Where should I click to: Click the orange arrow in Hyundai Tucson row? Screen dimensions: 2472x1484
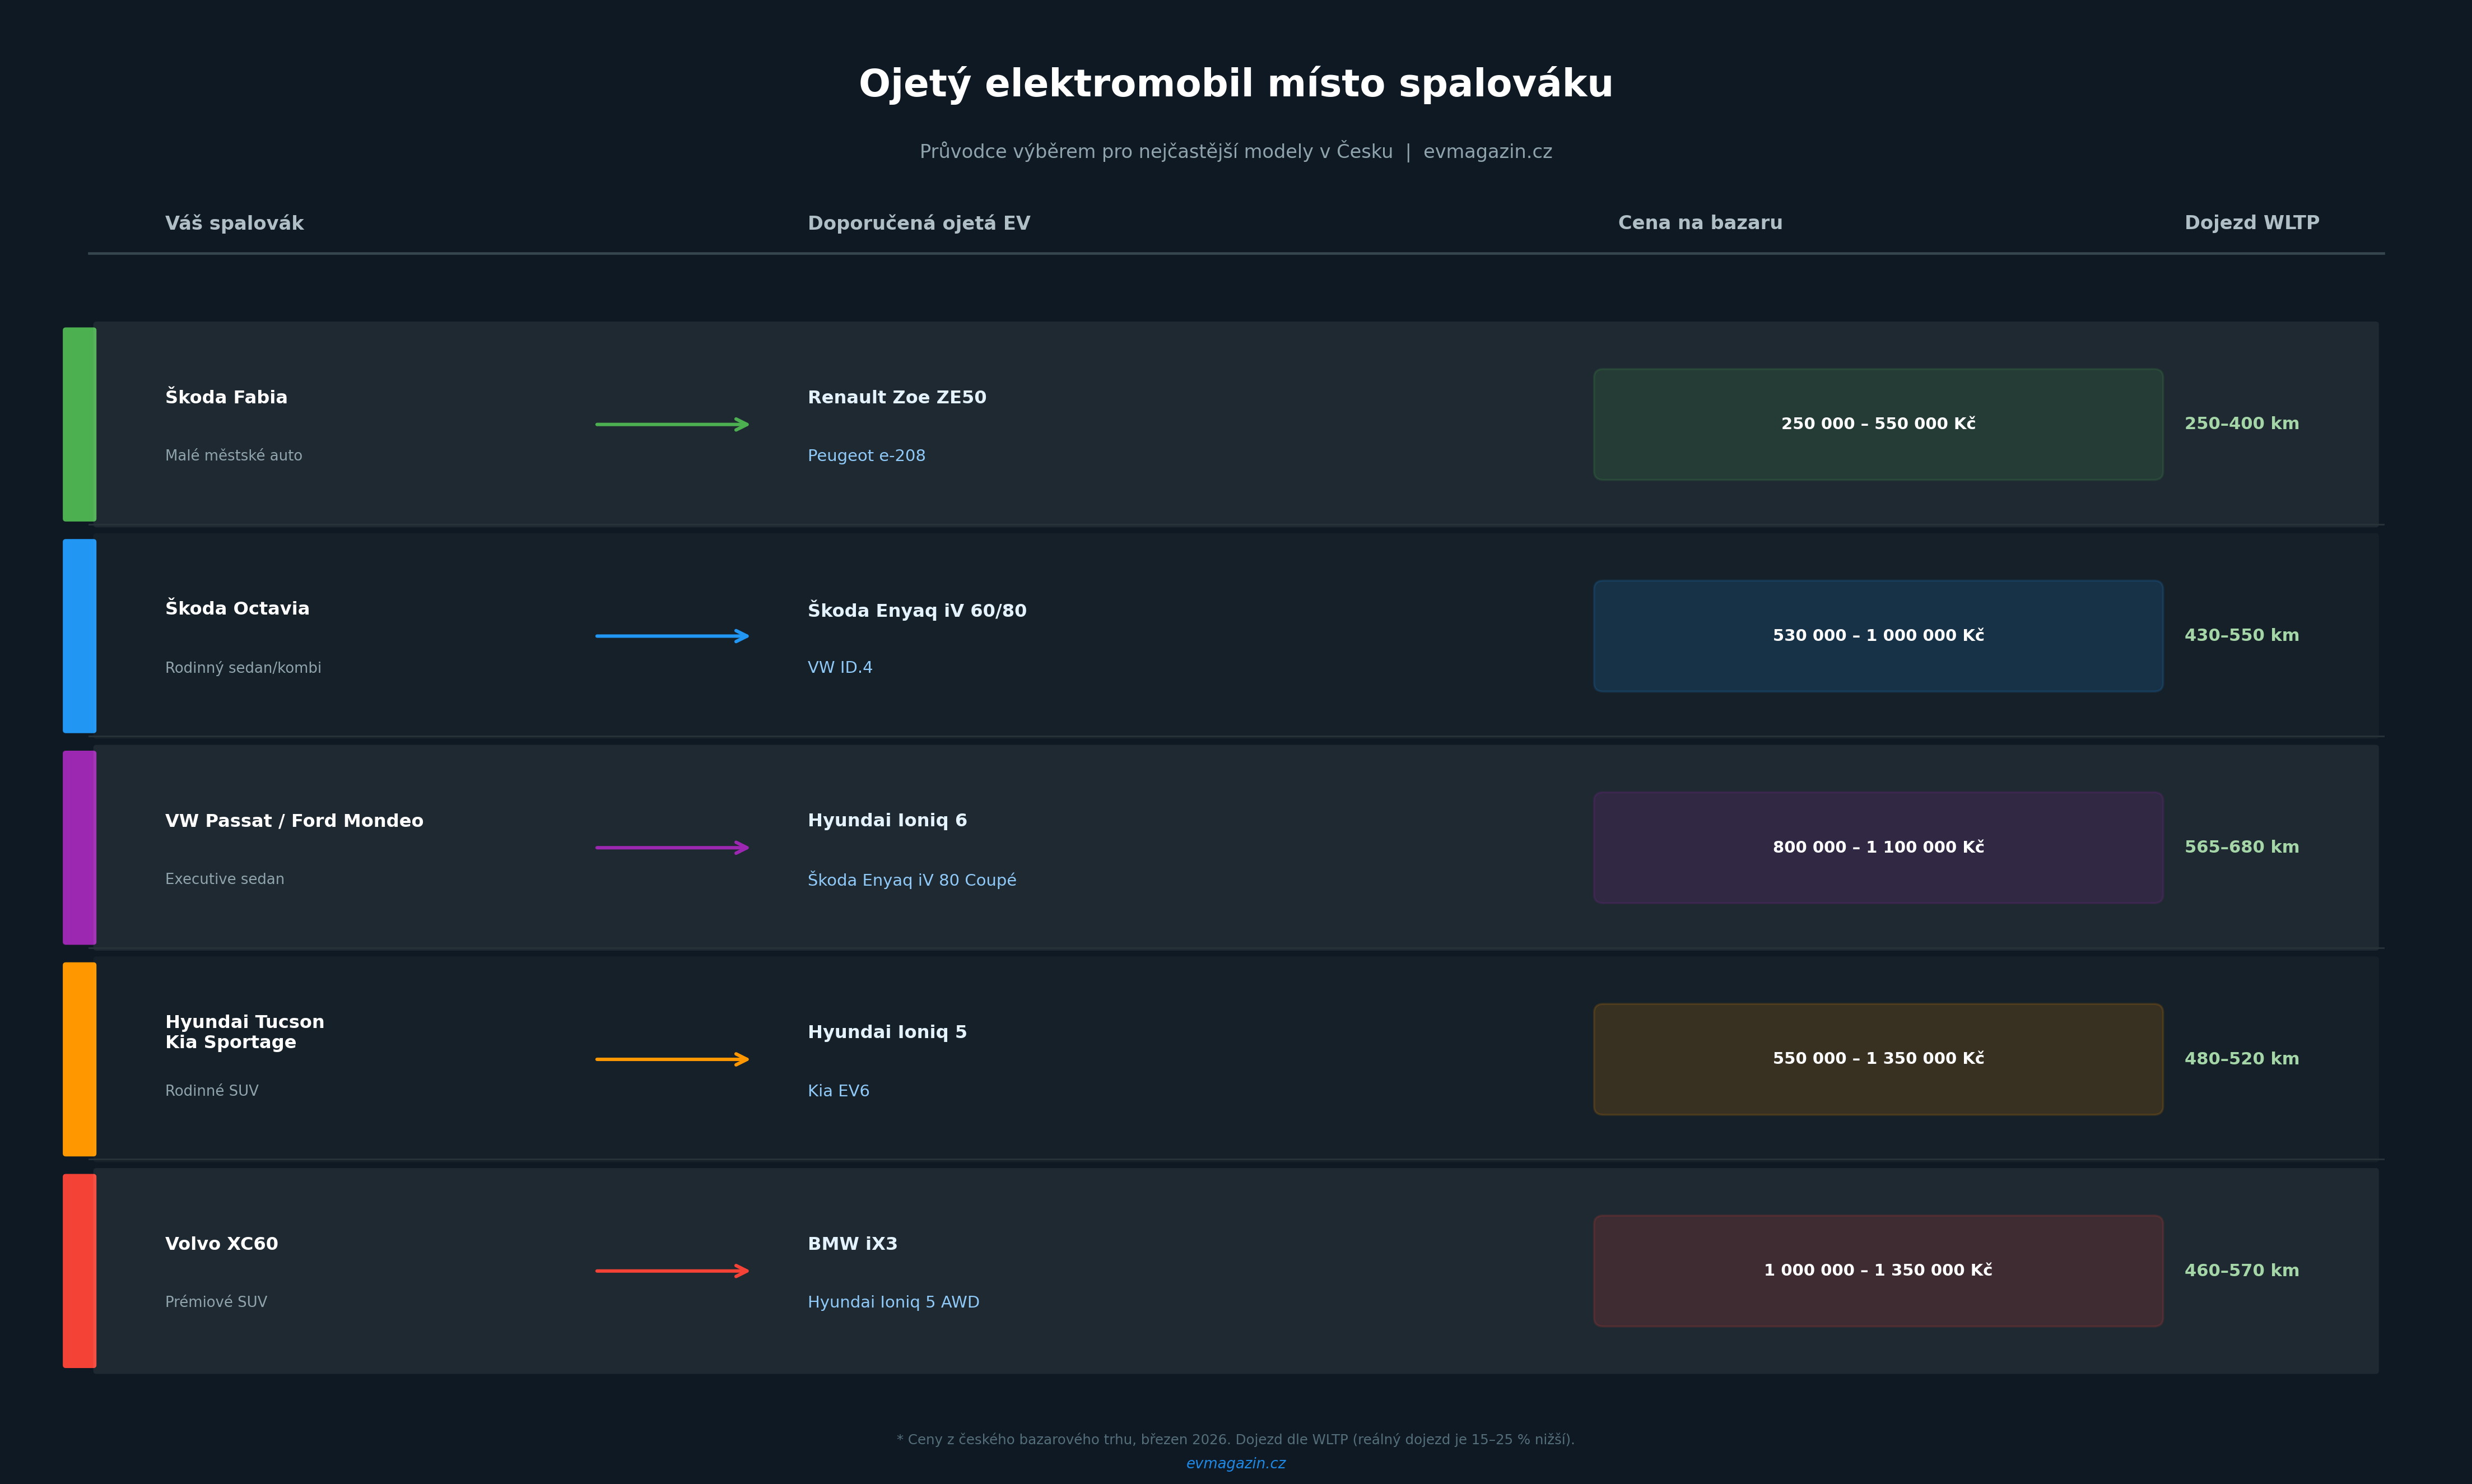coord(672,1059)
